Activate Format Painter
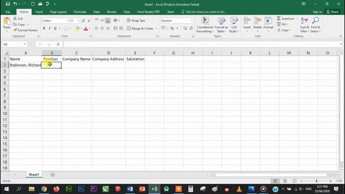This screenshot has height=194, width=345. tap(25, 30)
